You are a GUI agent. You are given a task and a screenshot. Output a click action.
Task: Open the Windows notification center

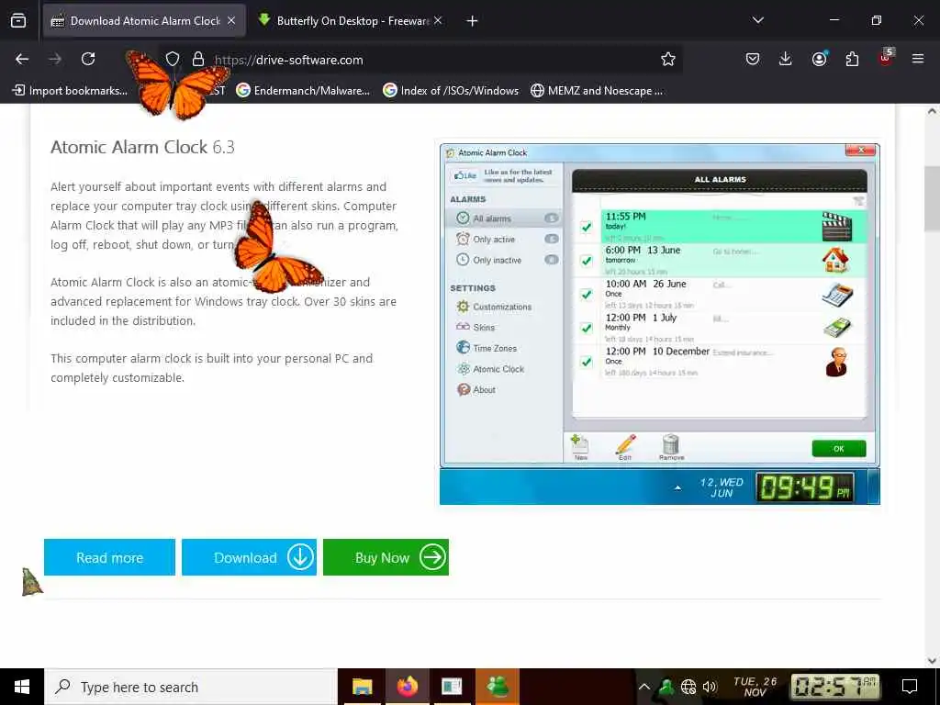(910, 687)
